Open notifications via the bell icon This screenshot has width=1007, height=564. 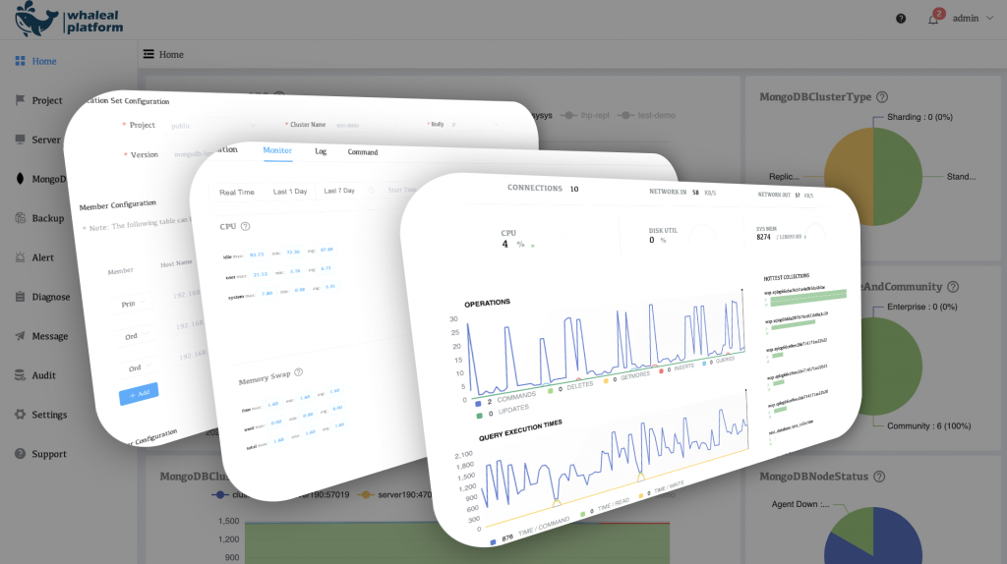tap(933, 19)
